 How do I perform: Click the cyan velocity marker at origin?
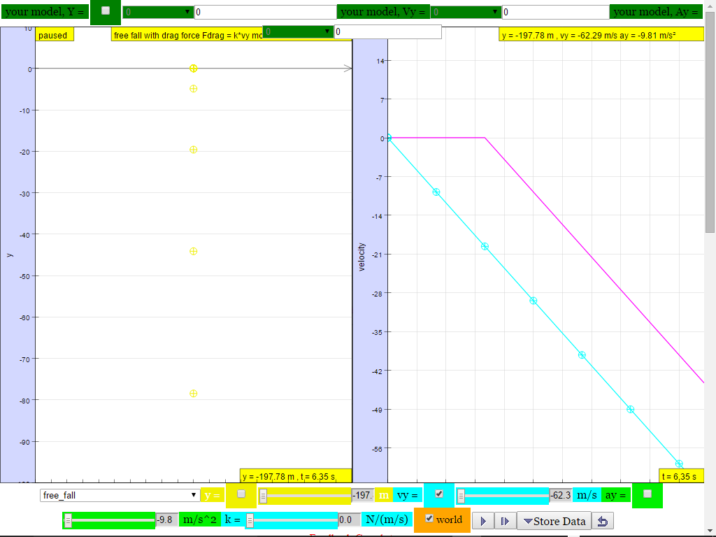point(389,138)
